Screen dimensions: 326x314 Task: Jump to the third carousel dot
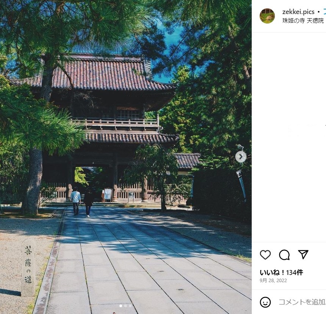[130, 306]
